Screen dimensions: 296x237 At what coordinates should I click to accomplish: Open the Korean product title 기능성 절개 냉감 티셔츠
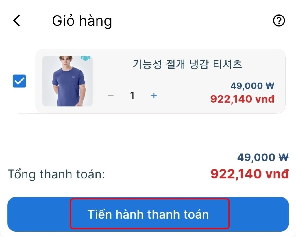point(187,64)
